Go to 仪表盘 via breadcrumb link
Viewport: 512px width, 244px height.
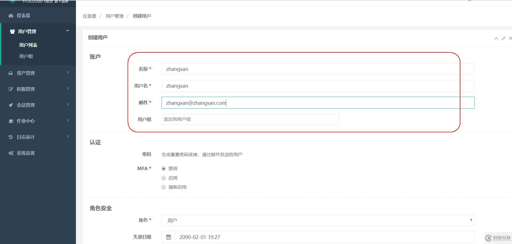(x=89, y=16)
